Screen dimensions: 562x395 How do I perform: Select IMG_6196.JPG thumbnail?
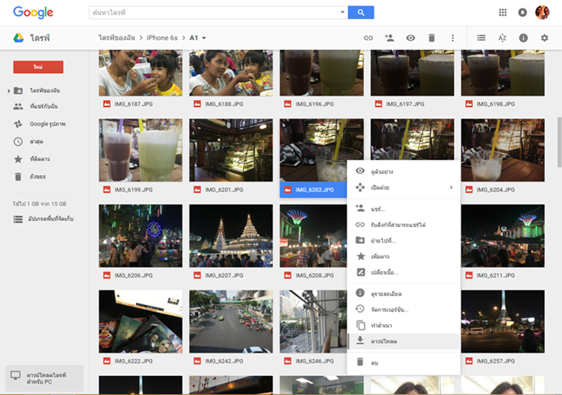click(322, 73)
